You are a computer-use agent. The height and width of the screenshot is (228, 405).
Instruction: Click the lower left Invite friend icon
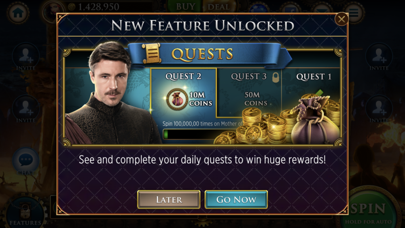(26, 108)
